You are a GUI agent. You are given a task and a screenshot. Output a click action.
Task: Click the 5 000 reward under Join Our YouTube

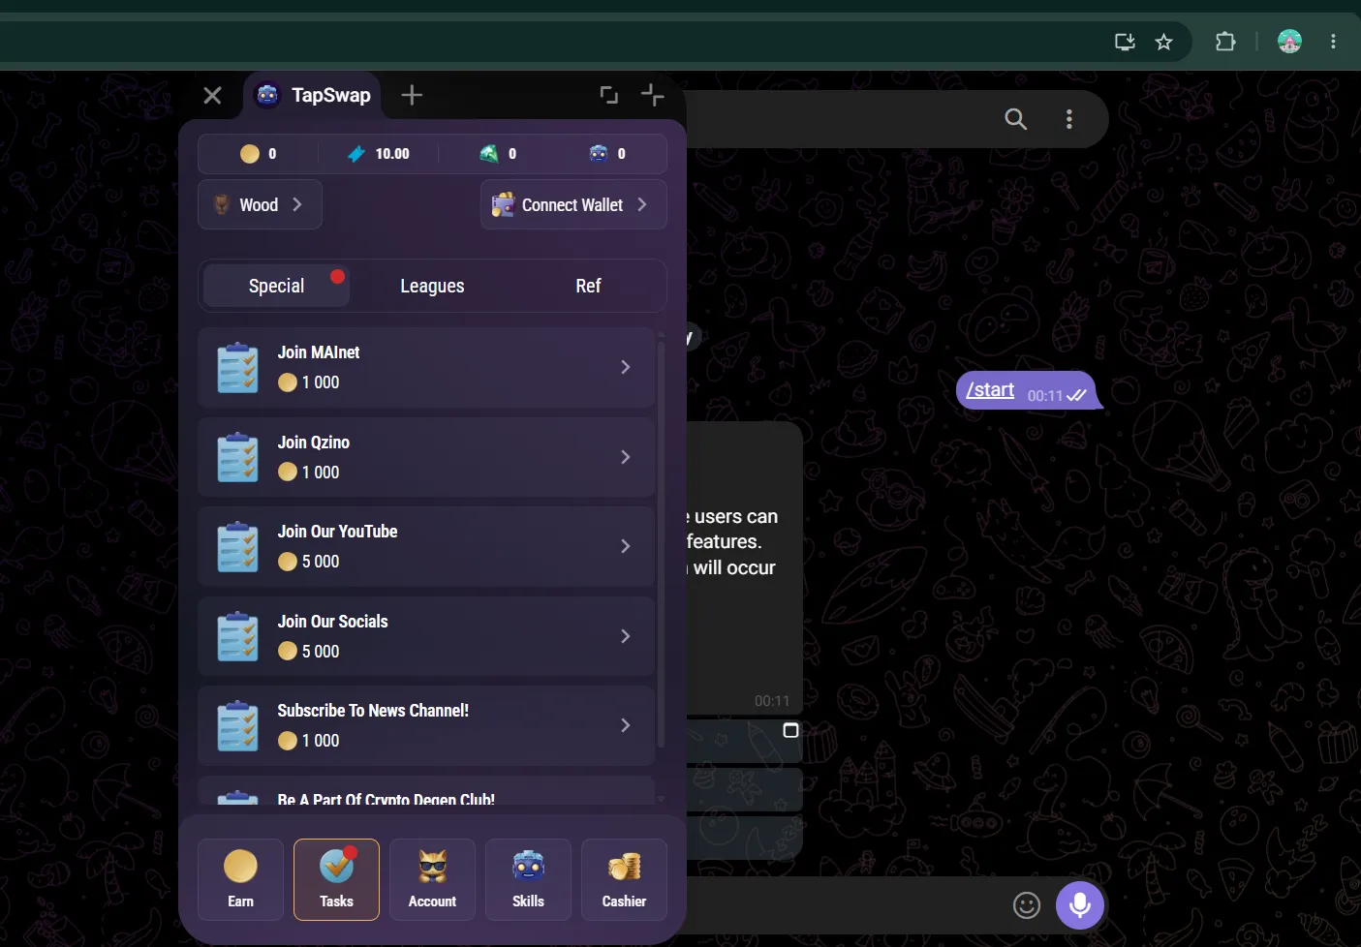pos(309,562)
